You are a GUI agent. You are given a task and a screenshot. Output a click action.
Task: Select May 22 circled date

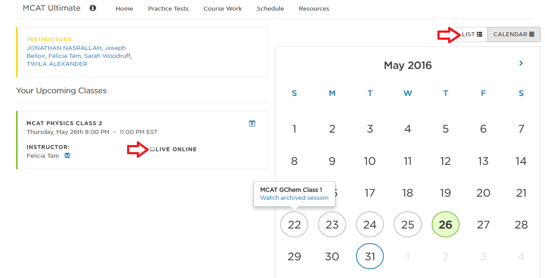coord(294,225)
